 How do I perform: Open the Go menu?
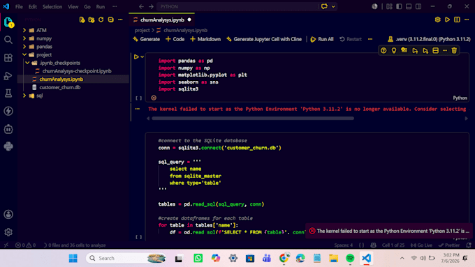tap(87, 6)
